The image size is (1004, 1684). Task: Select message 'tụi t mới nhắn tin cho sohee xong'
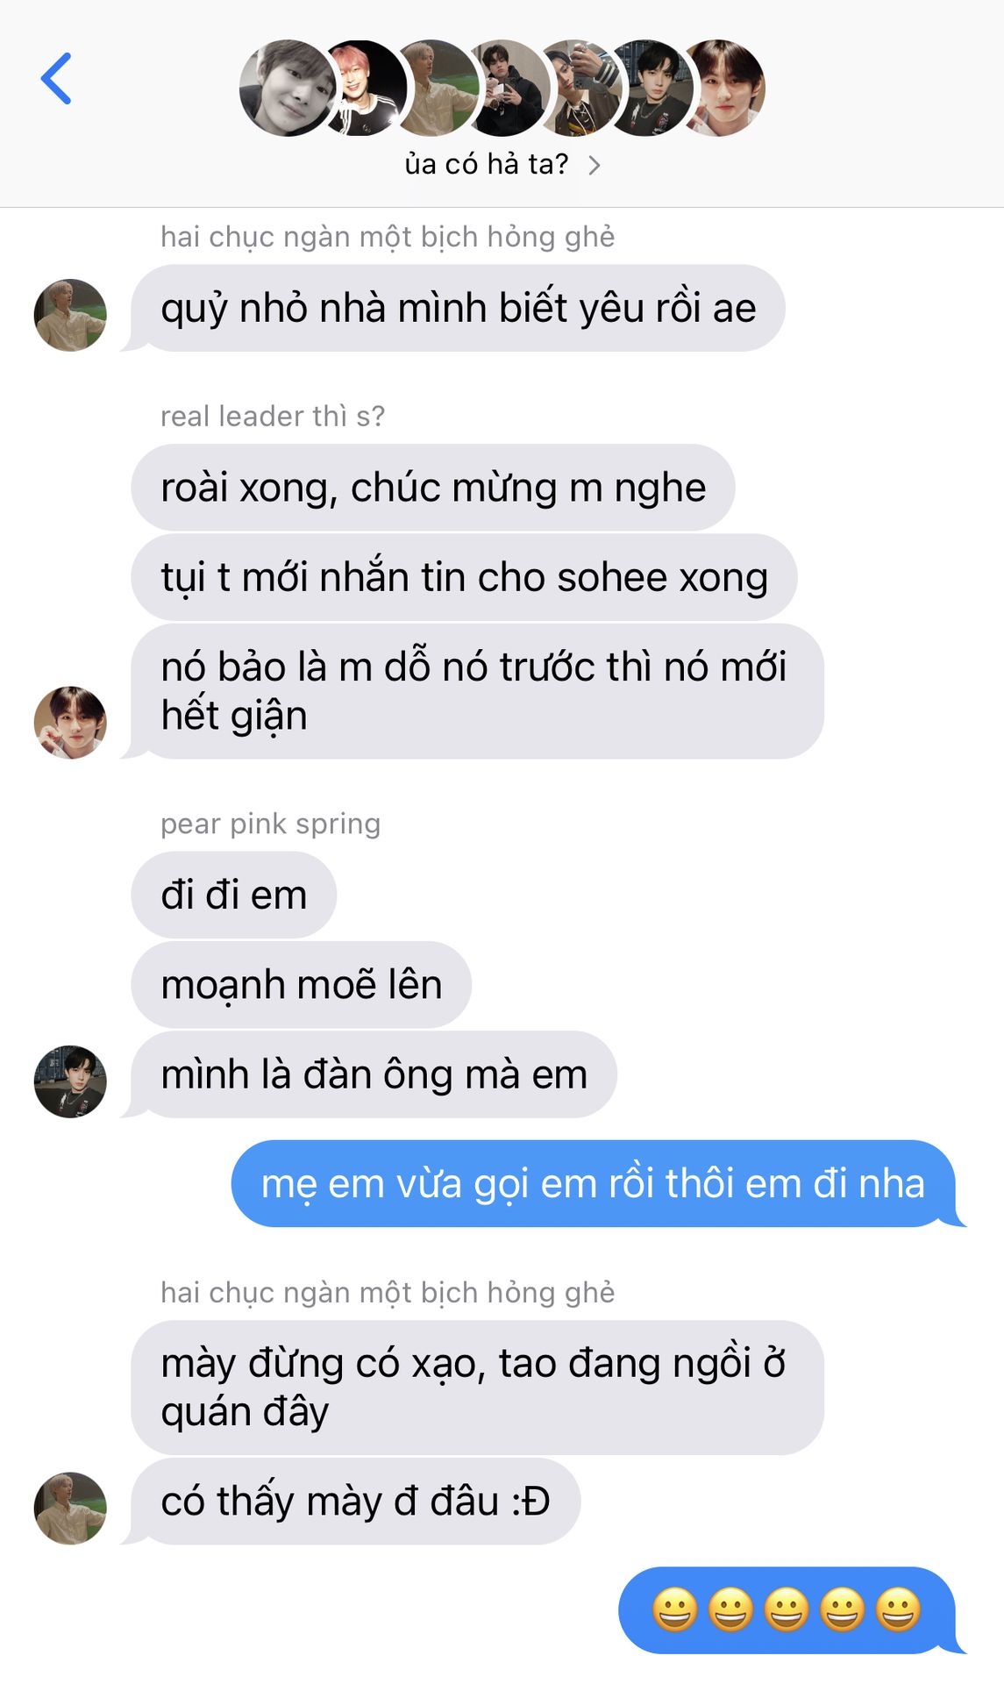click(x=464, y=577)
